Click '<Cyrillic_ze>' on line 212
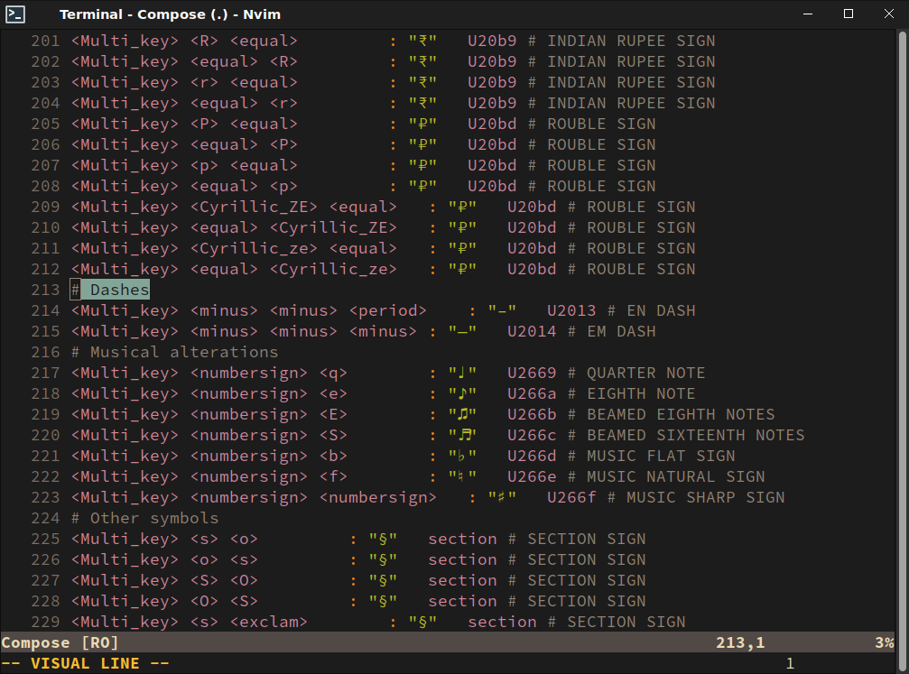This screenshot has width=909, height=674. tap(333, 270)
